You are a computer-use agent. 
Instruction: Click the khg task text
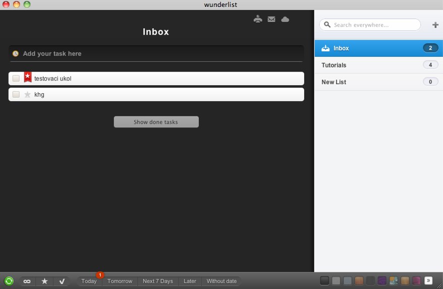click(39, 95)
